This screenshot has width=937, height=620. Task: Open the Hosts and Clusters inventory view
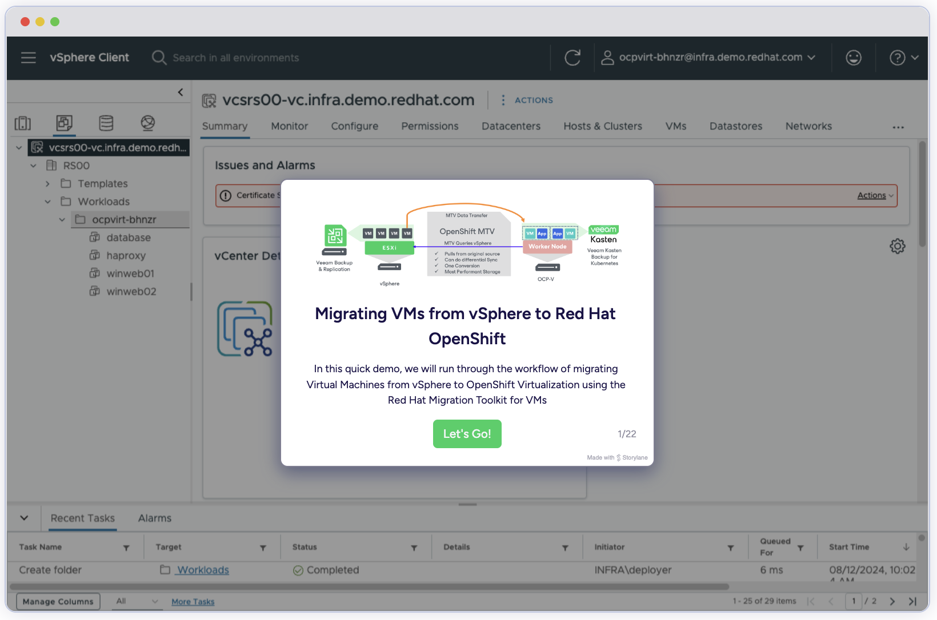pos(23,123)
